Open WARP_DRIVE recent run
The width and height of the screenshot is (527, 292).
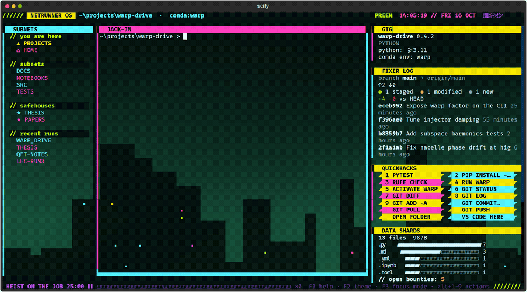[33, 140]
